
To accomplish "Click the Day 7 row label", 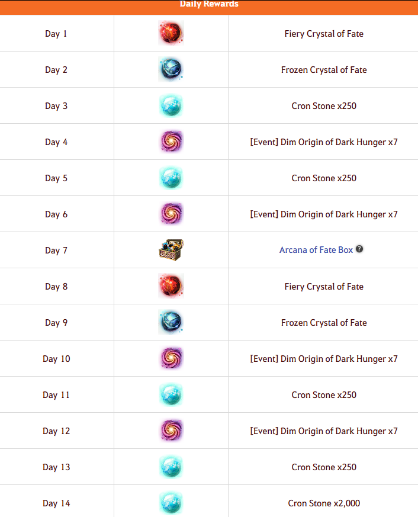I will point(56,251).
